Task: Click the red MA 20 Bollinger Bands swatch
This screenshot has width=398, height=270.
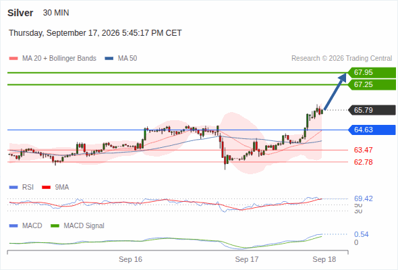Action: click(x=13, y=59)
